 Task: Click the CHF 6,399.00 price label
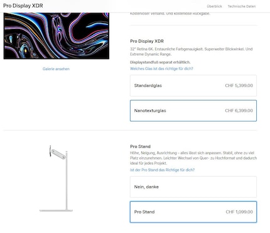tap(239, 111)
